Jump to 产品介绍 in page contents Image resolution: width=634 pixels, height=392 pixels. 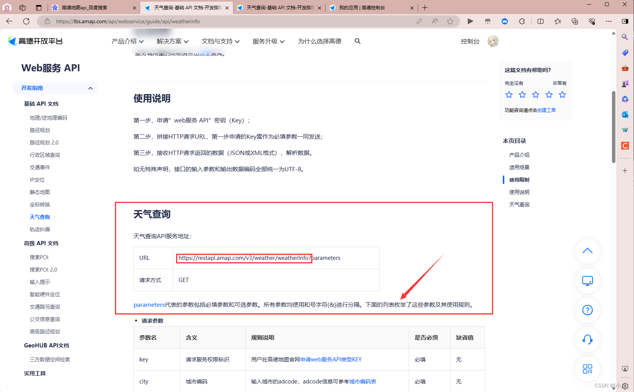point(519,155)
